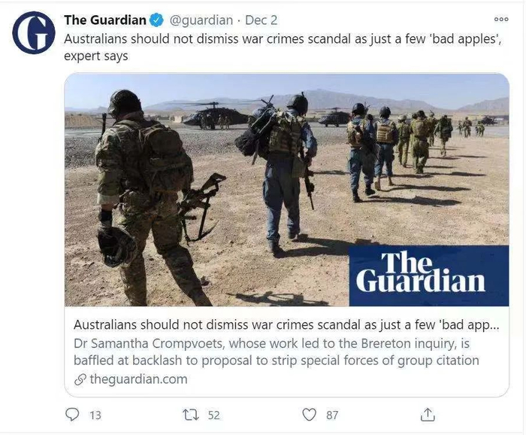The width and height of the screenshot is (526, 435).
Task: Open The Guardian profile avatar
Action: [x=34, y=32]
